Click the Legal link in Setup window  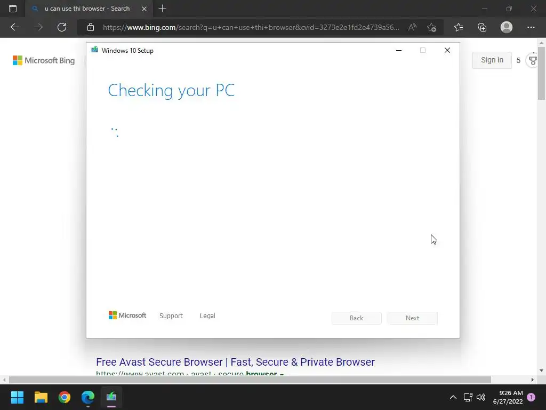(x=207, y=316)
